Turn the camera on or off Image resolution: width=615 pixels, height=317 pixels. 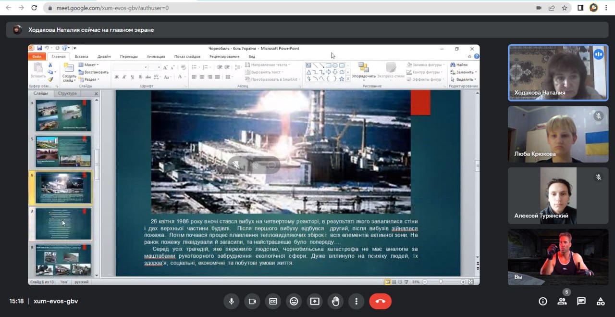click(x=252, y=302)
